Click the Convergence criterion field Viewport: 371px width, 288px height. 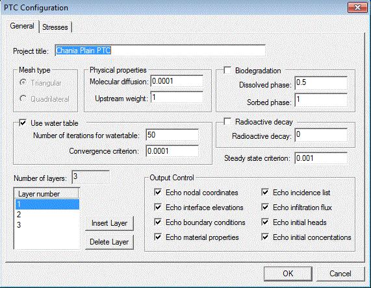(172, 151)
